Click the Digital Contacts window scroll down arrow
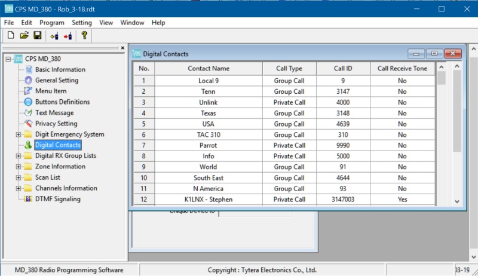This screenshot has height=276, width=478. coord(456,201)
